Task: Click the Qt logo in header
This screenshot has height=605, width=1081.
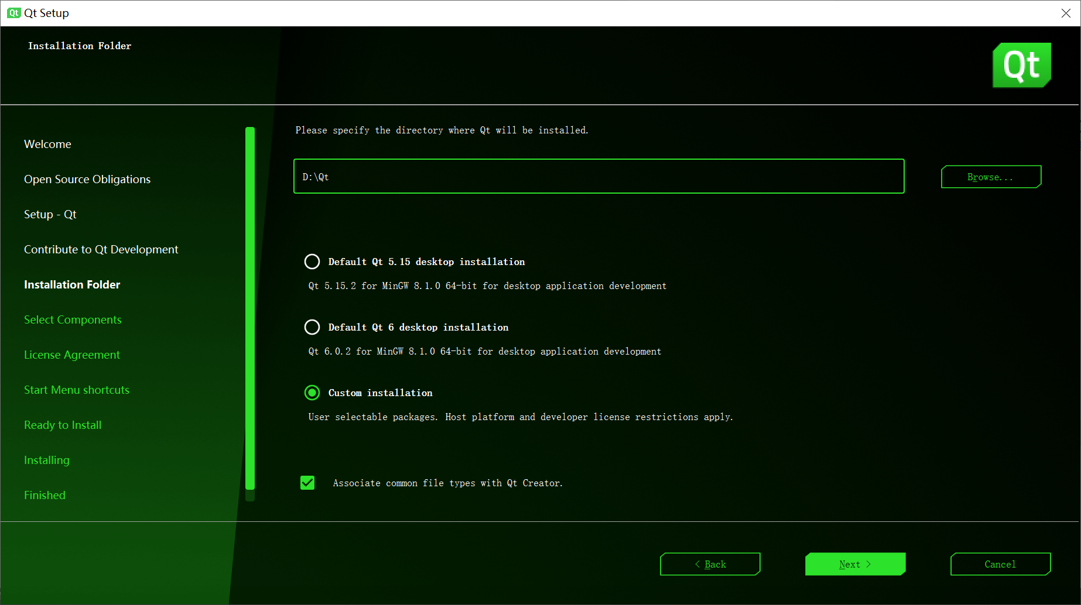Action: [x=1022, y=65]
